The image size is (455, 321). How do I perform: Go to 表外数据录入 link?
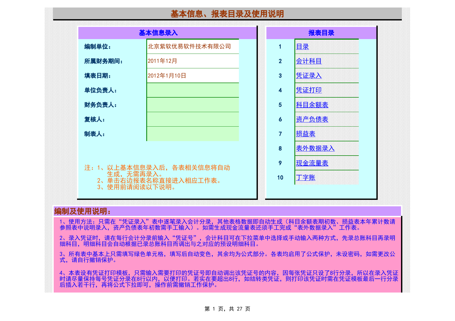click(x=315, y=148)
